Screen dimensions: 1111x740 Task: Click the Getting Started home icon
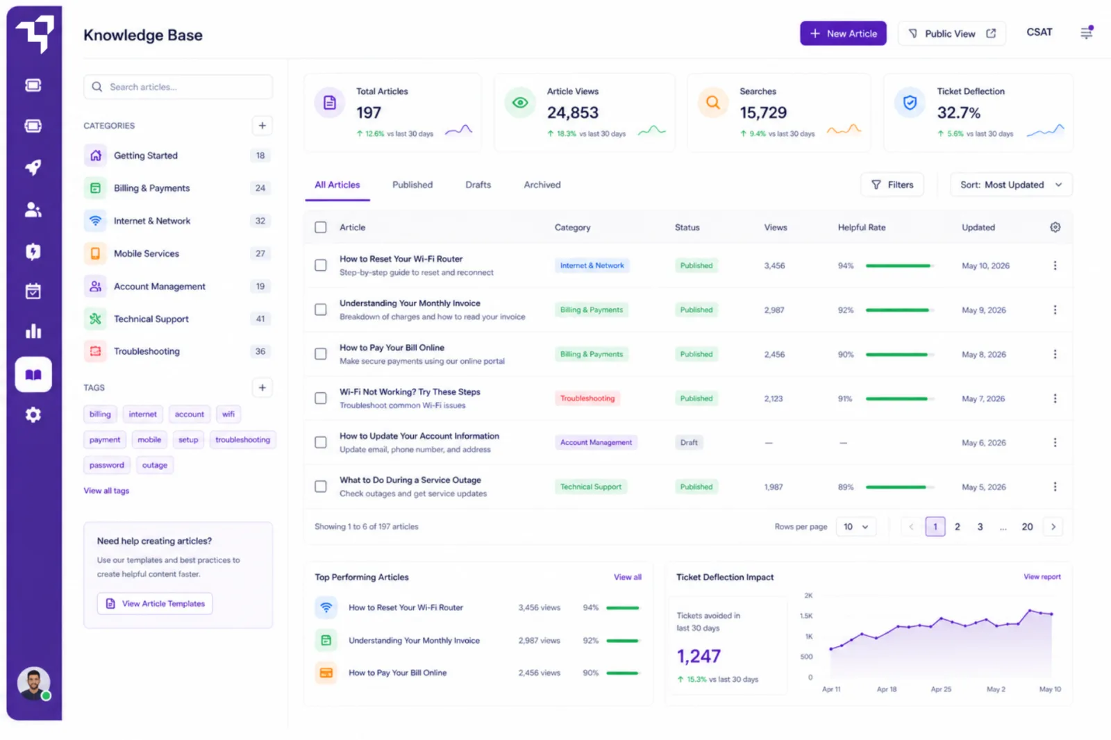click(96, 155)
